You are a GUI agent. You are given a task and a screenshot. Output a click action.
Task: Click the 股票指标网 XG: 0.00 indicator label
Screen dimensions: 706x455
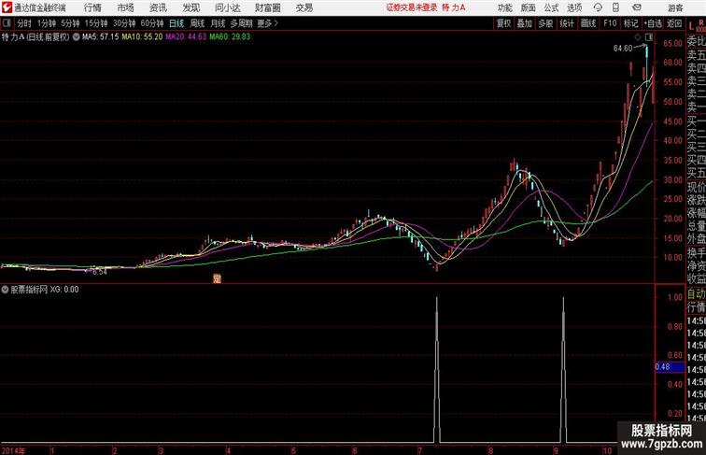45,290
